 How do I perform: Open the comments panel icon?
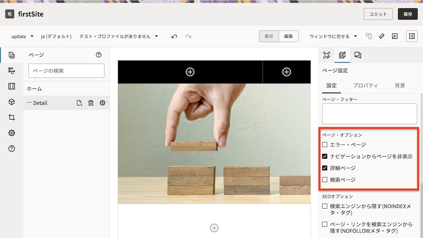click(x=358, y=55)
